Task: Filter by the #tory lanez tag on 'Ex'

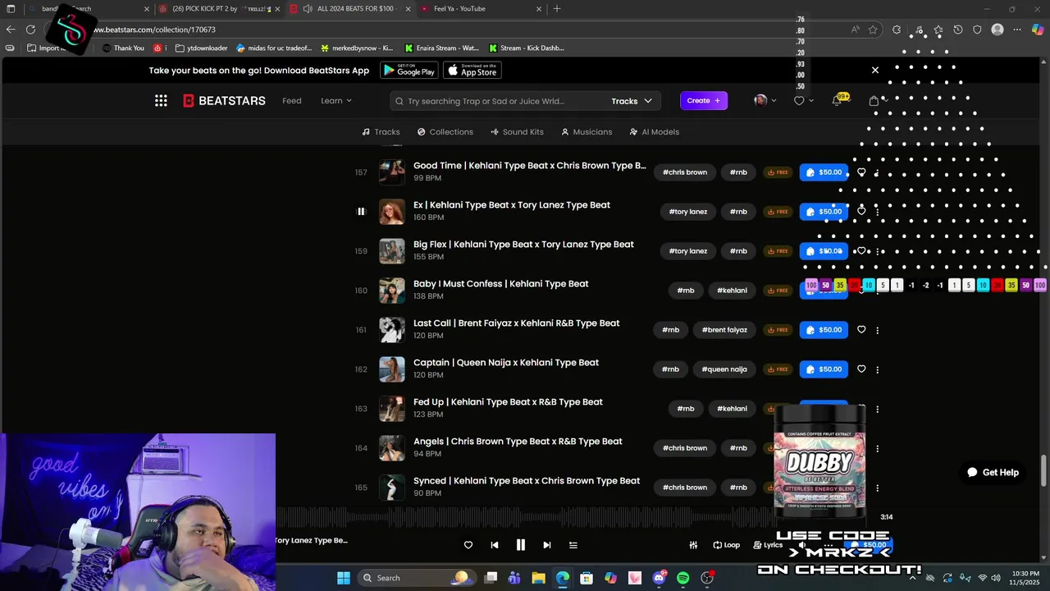Action: coord(687,212)
